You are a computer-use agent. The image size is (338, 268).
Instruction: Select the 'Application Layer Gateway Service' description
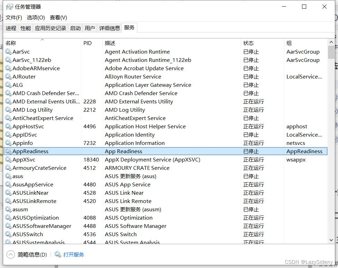pos(148,85)
